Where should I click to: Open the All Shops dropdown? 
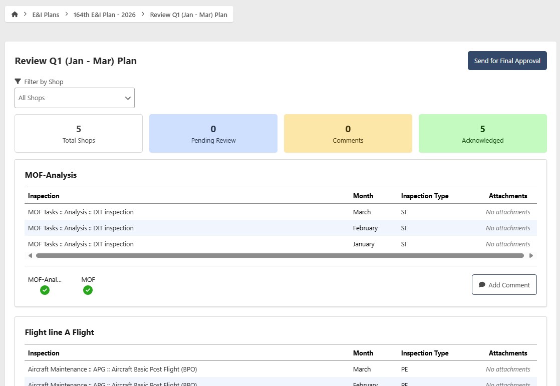coord(75,98)
